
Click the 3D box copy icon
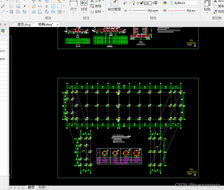(53, 12)
